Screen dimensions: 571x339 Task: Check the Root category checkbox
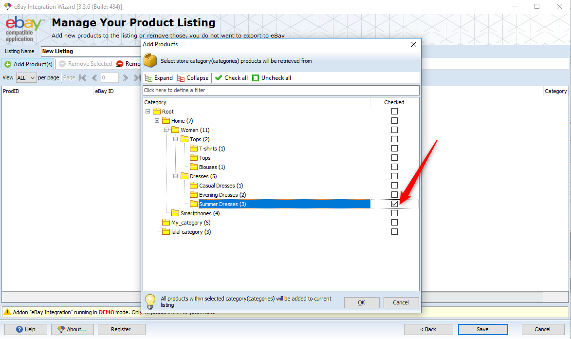tap(394, 111)
